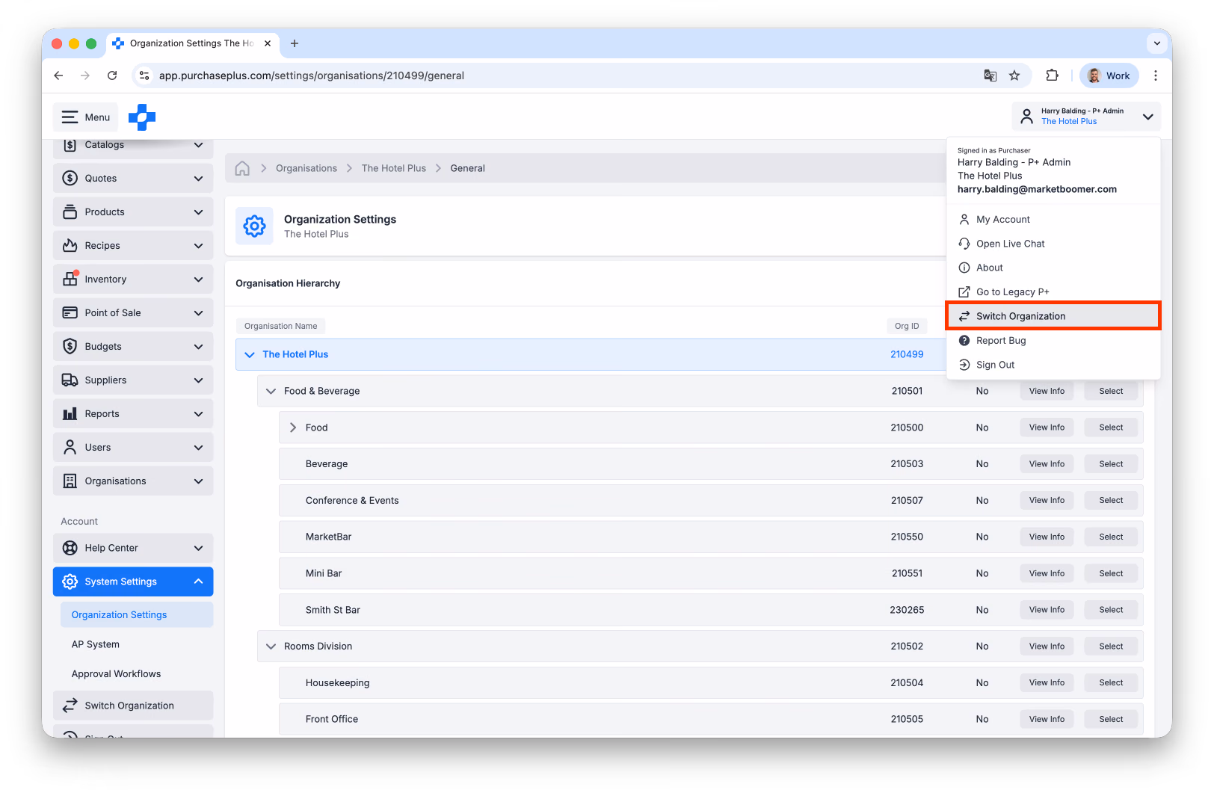Image resolution: width=1214 pixels, height=793 pixels.
Task: Click Switch Organization in left sidebar
Action: click(x=133, y=706)
